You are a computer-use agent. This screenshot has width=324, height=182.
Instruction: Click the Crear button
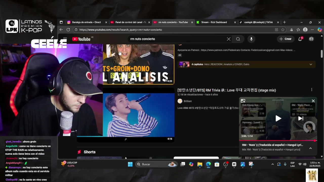click(285, 39)
